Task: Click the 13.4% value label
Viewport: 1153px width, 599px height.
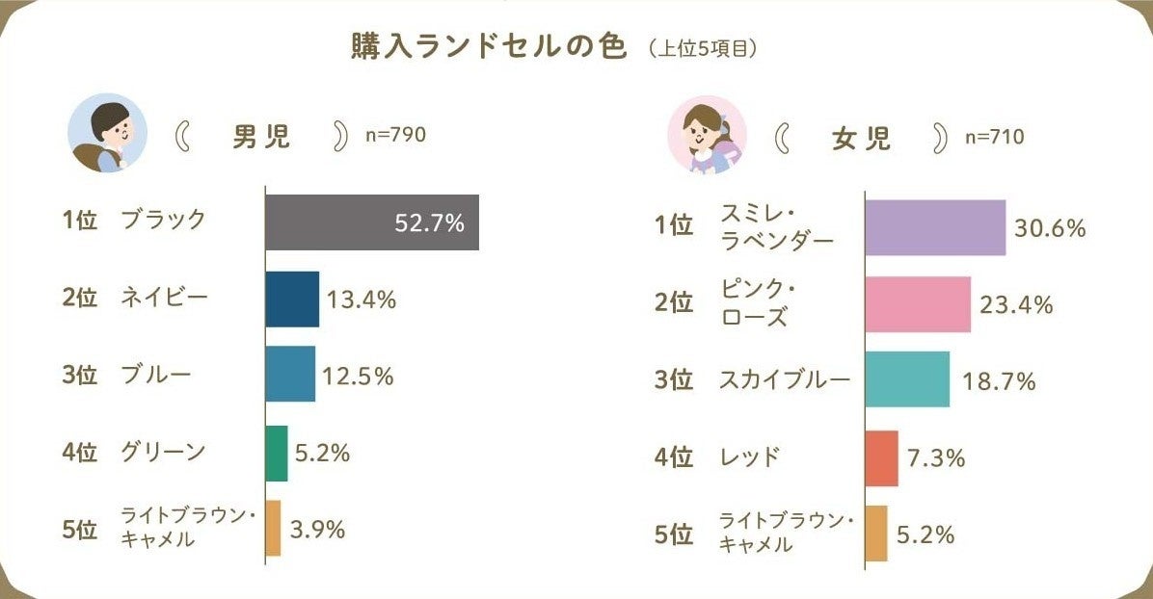Action: point(362,299)
